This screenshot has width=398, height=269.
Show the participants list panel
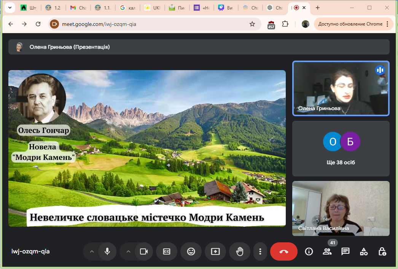click(x=327, y=251)
